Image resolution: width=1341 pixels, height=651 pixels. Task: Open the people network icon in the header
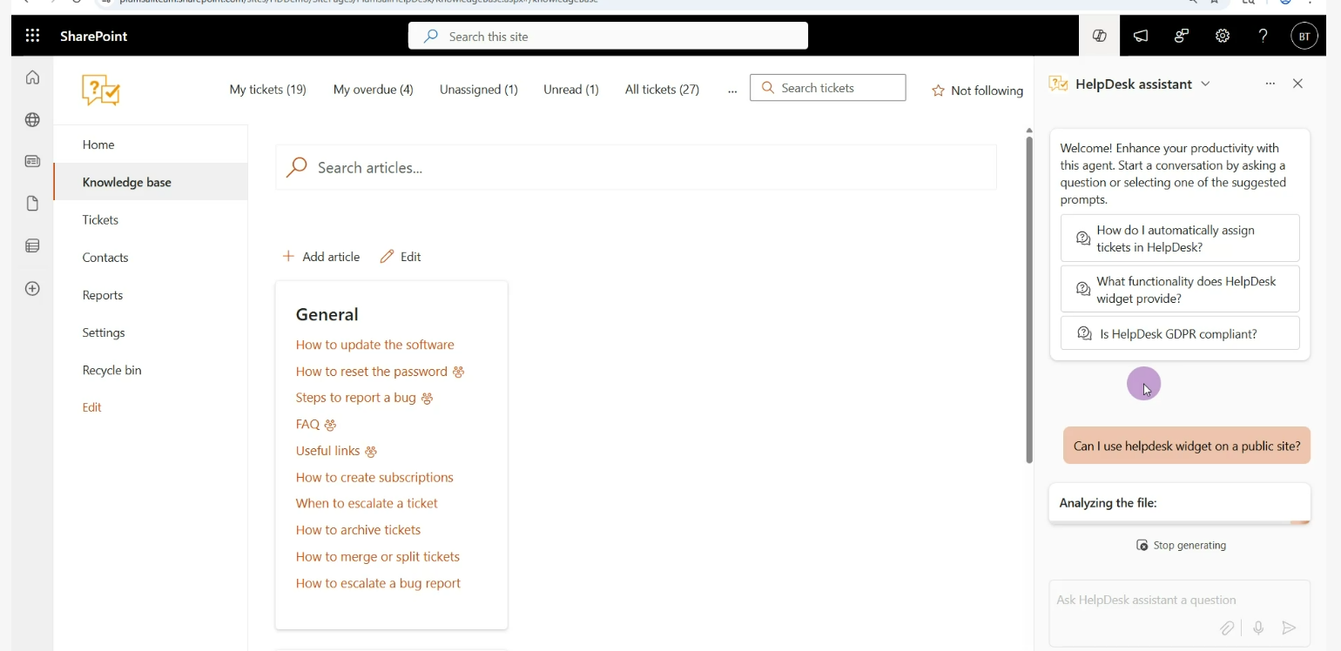pos(1182,36)
